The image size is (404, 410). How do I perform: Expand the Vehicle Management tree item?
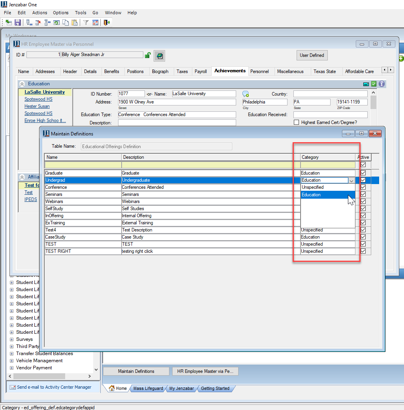pos(11,361)
